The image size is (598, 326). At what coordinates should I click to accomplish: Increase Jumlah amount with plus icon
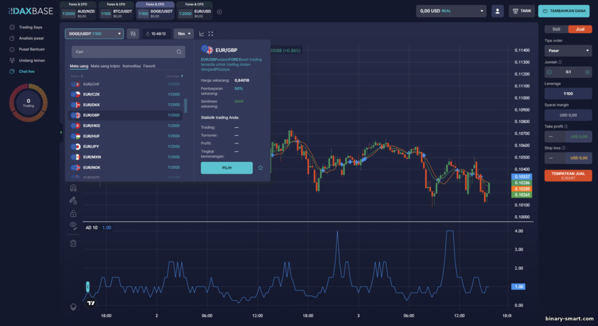click(x=587, y=72)
